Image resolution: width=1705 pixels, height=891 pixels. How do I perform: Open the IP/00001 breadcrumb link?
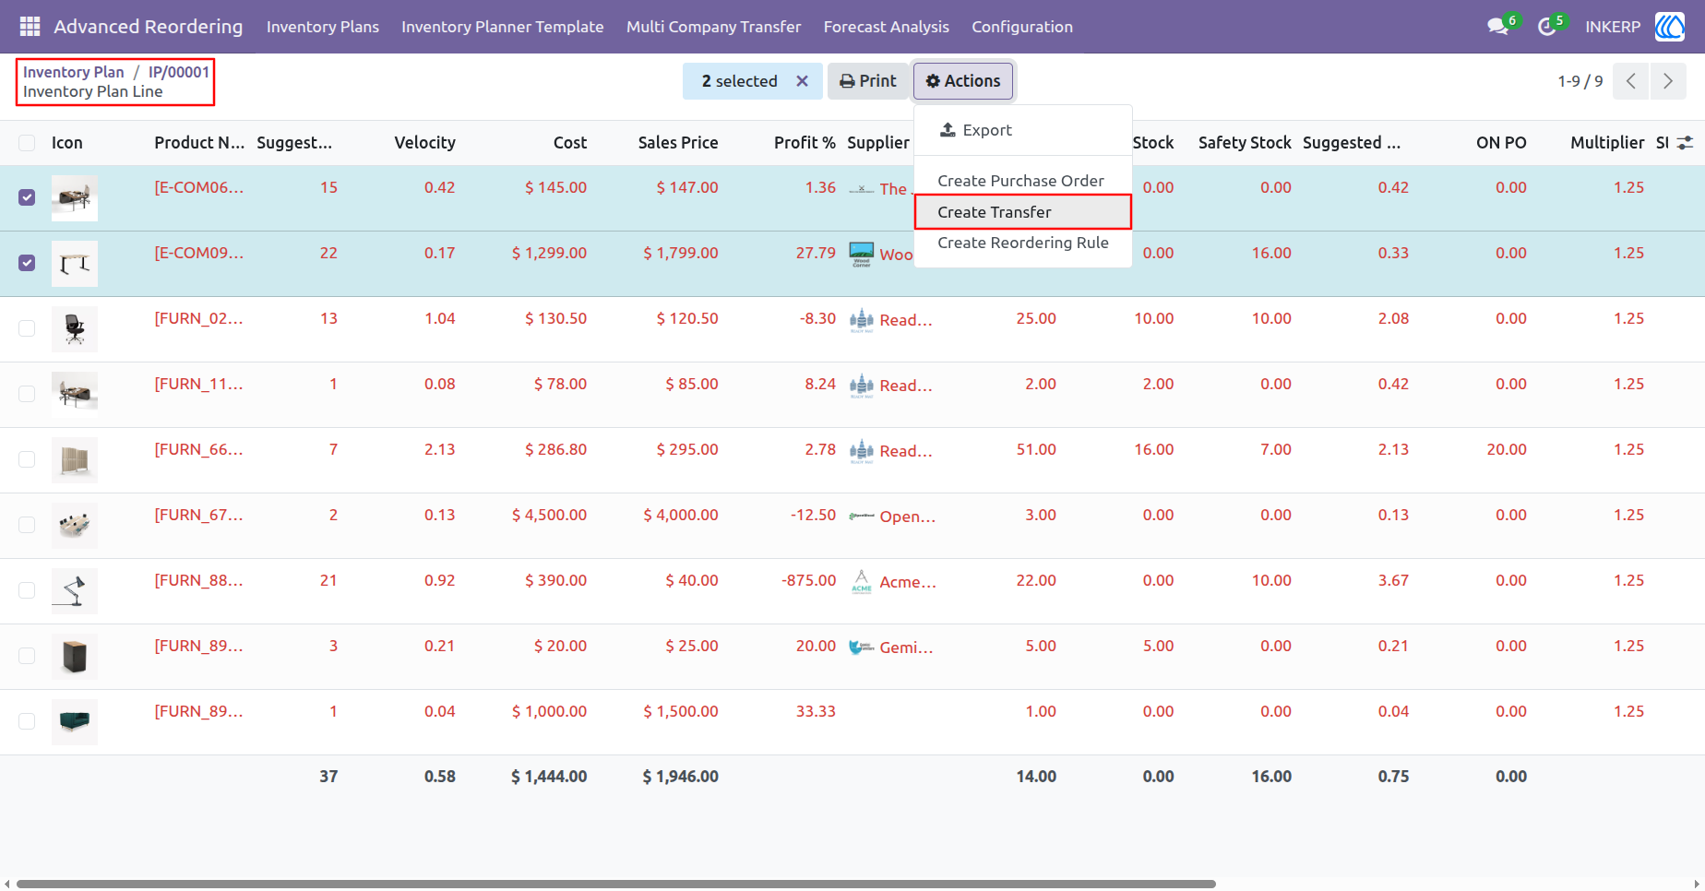click(x=179, y=72)
